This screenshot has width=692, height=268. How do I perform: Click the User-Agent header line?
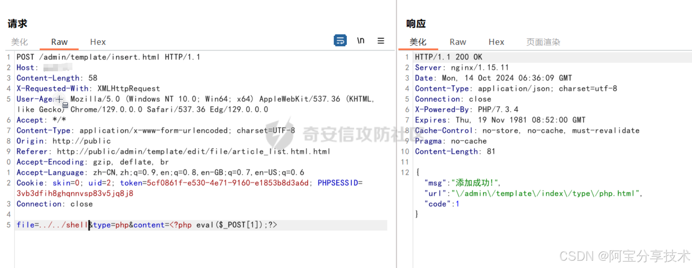coord(196,104)
